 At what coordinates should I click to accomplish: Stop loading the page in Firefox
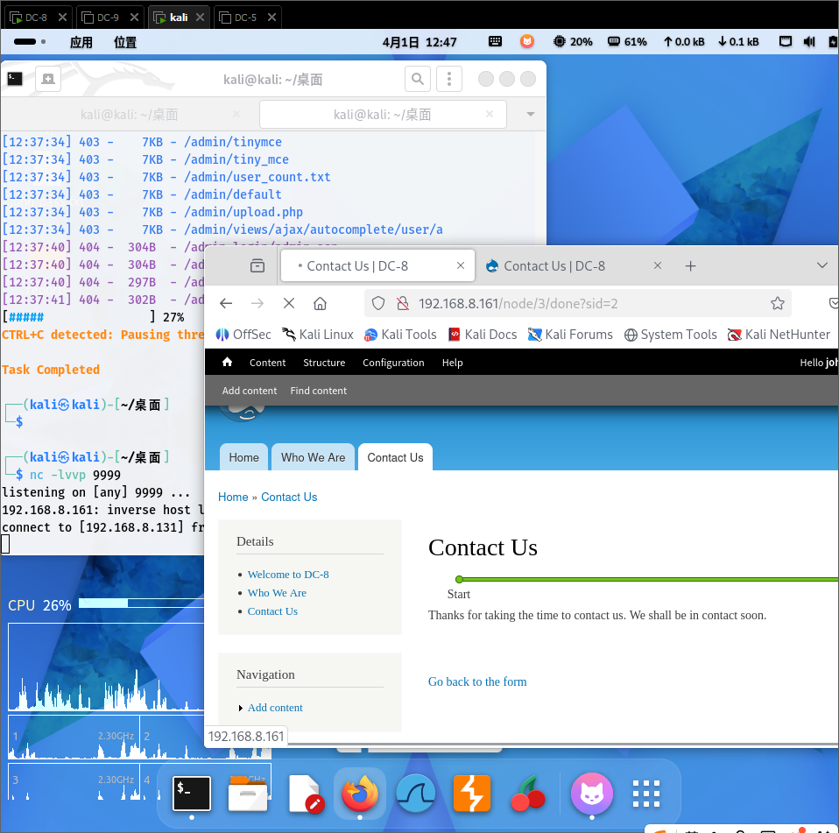[288, 303]
